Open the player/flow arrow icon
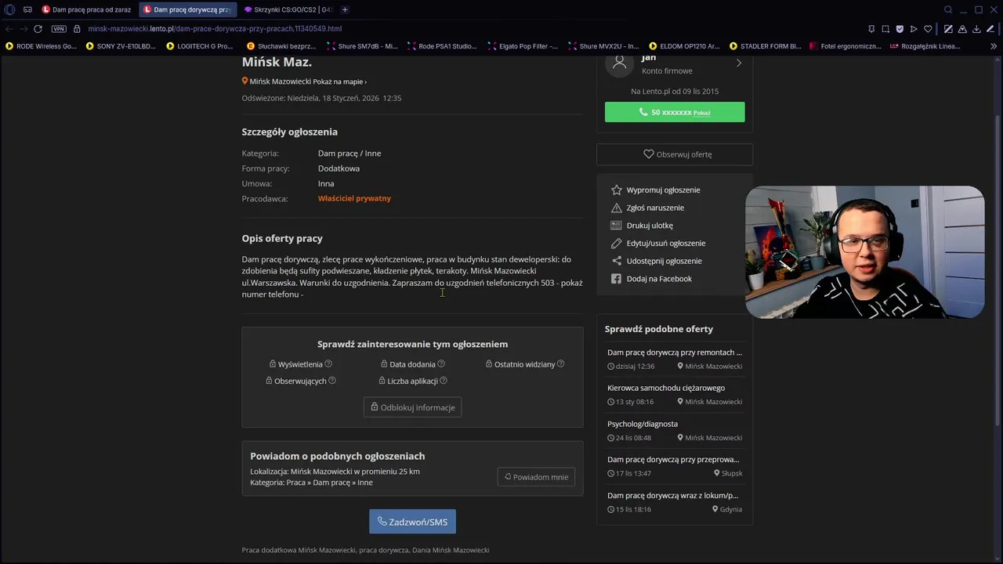The height and width of the screenshot is (564, 1003). [x=914, y=29]
